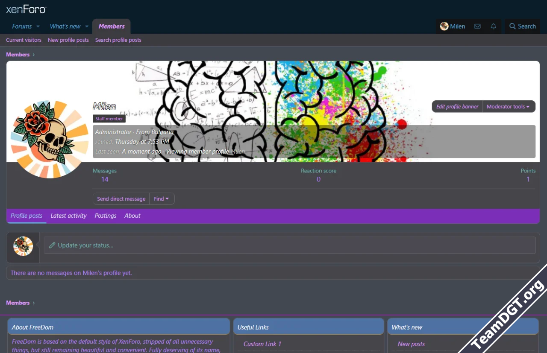The width and height of the screenshot is (547, 353).
Task: Open Search profile posts link
Action: click(118, 40)
